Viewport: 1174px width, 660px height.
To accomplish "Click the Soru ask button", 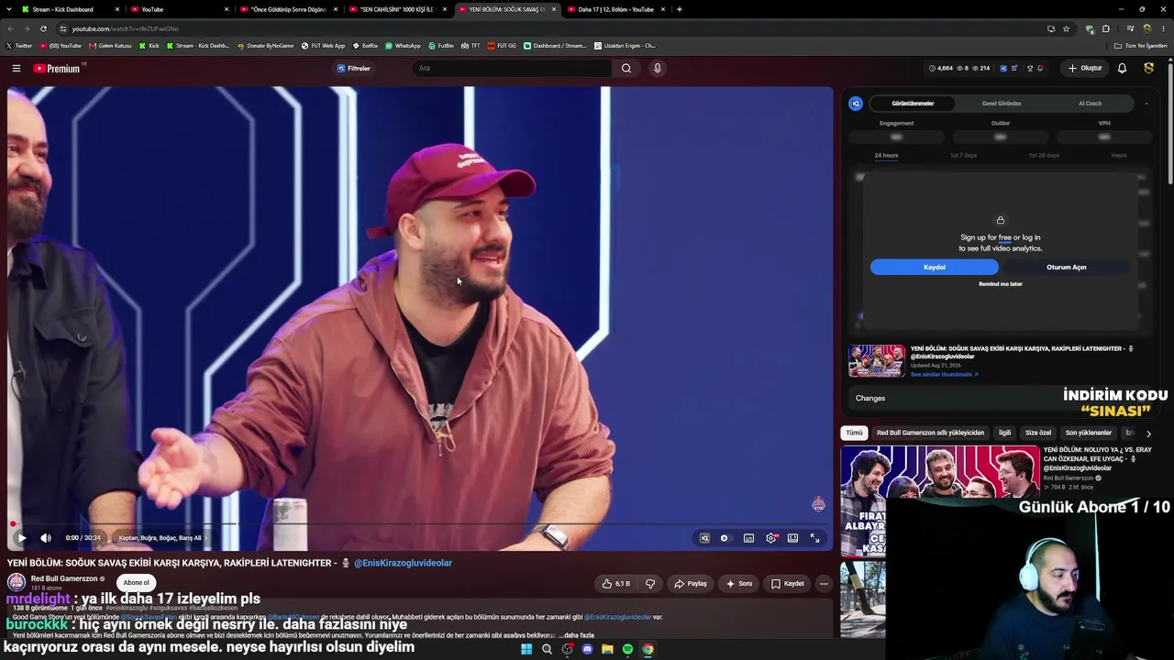I will [x=739, y=583].
